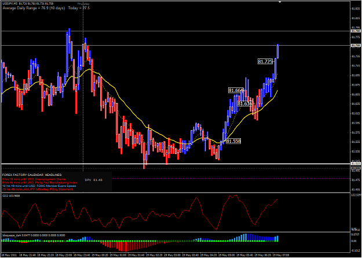Click the chart shift triangle marker at top
The width and height of the screenshot is (362, 258).
point(280,2)
